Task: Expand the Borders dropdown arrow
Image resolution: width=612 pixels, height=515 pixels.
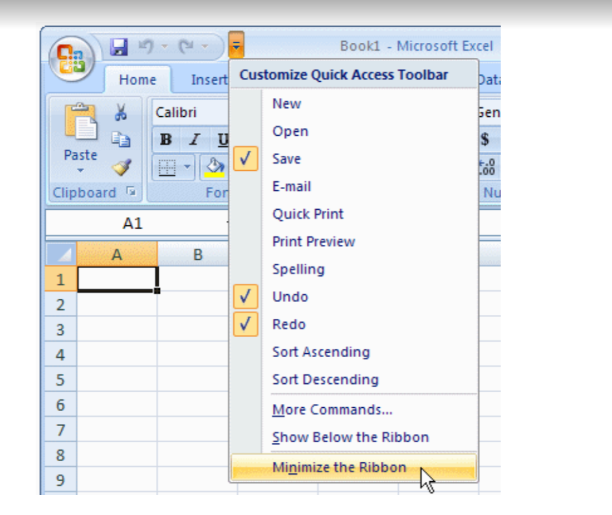Action: 188,168
